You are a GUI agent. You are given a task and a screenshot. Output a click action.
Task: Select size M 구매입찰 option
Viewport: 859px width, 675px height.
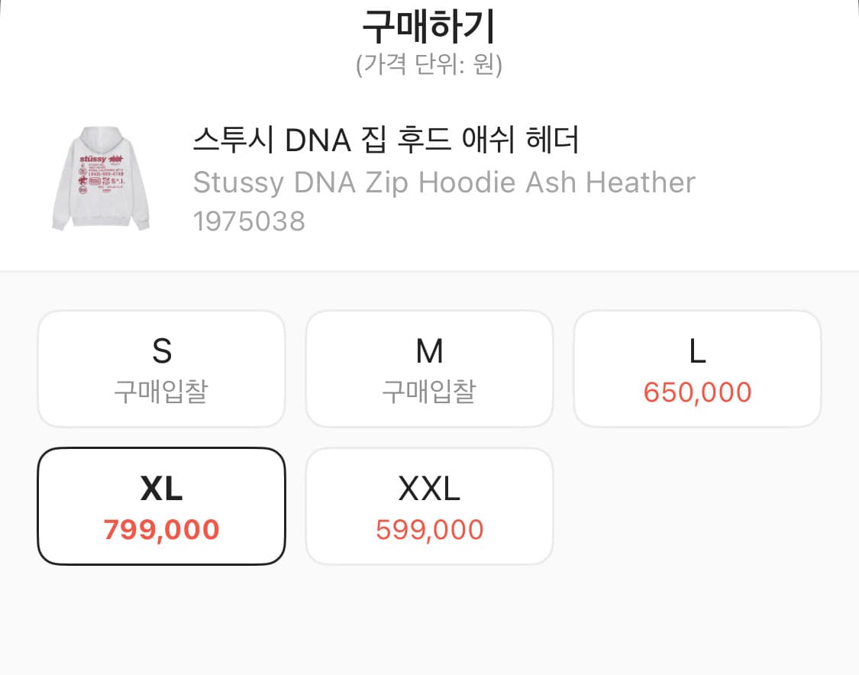click(x=429, y=368)
